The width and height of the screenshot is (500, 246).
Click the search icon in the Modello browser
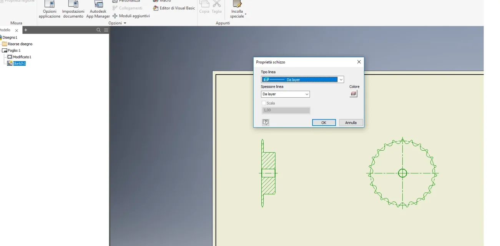click(99, 30)
